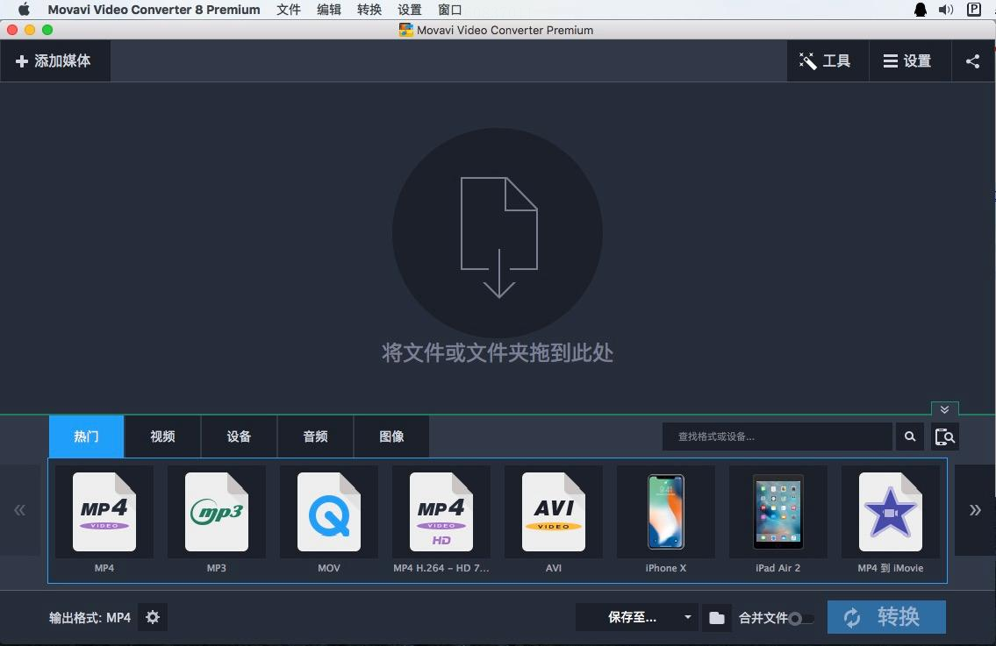Image resolution: width=996 pixels, height=646 pixels.
Task: Click the 添加媒体 button
Action: [54, 61]
